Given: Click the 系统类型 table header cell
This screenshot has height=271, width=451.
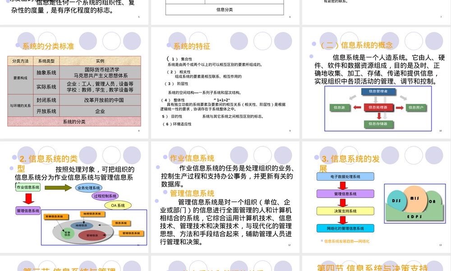Looking at the screenshot, I should [46, 61].
